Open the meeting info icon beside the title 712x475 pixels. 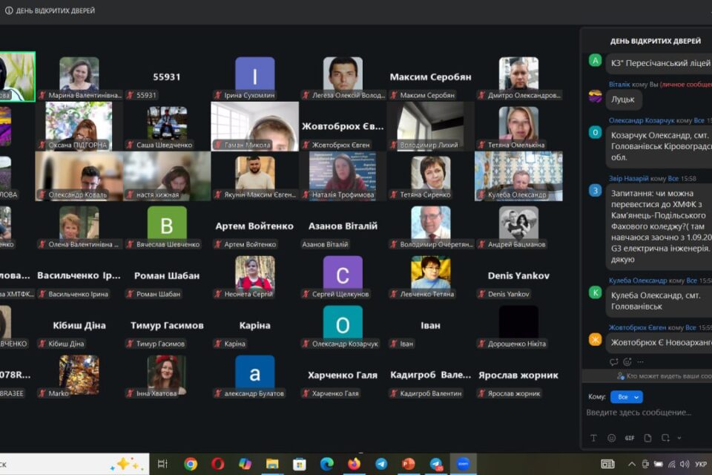9,10
